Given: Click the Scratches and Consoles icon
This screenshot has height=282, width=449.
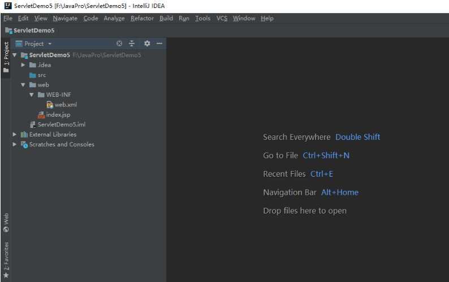Looking at the screenshot, I should click(x=24, y=144).
